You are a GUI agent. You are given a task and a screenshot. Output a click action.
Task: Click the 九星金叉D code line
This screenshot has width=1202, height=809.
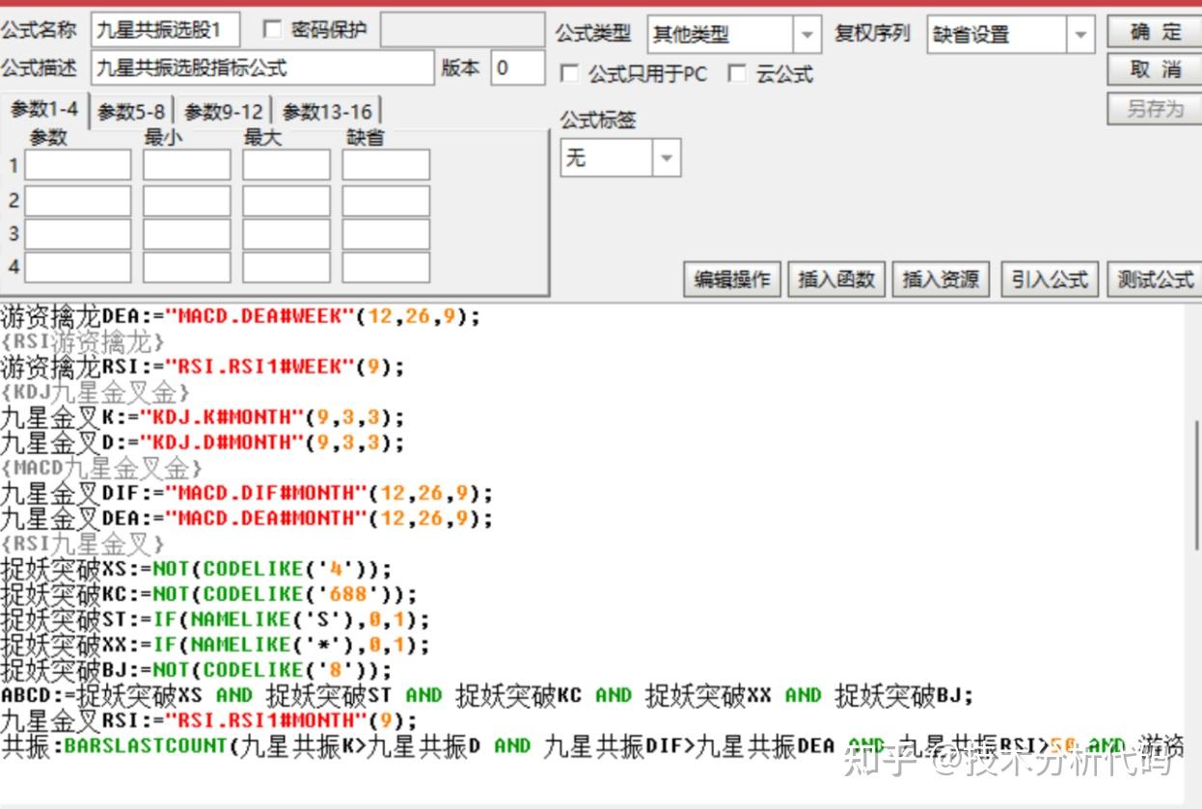pos(203,443)
